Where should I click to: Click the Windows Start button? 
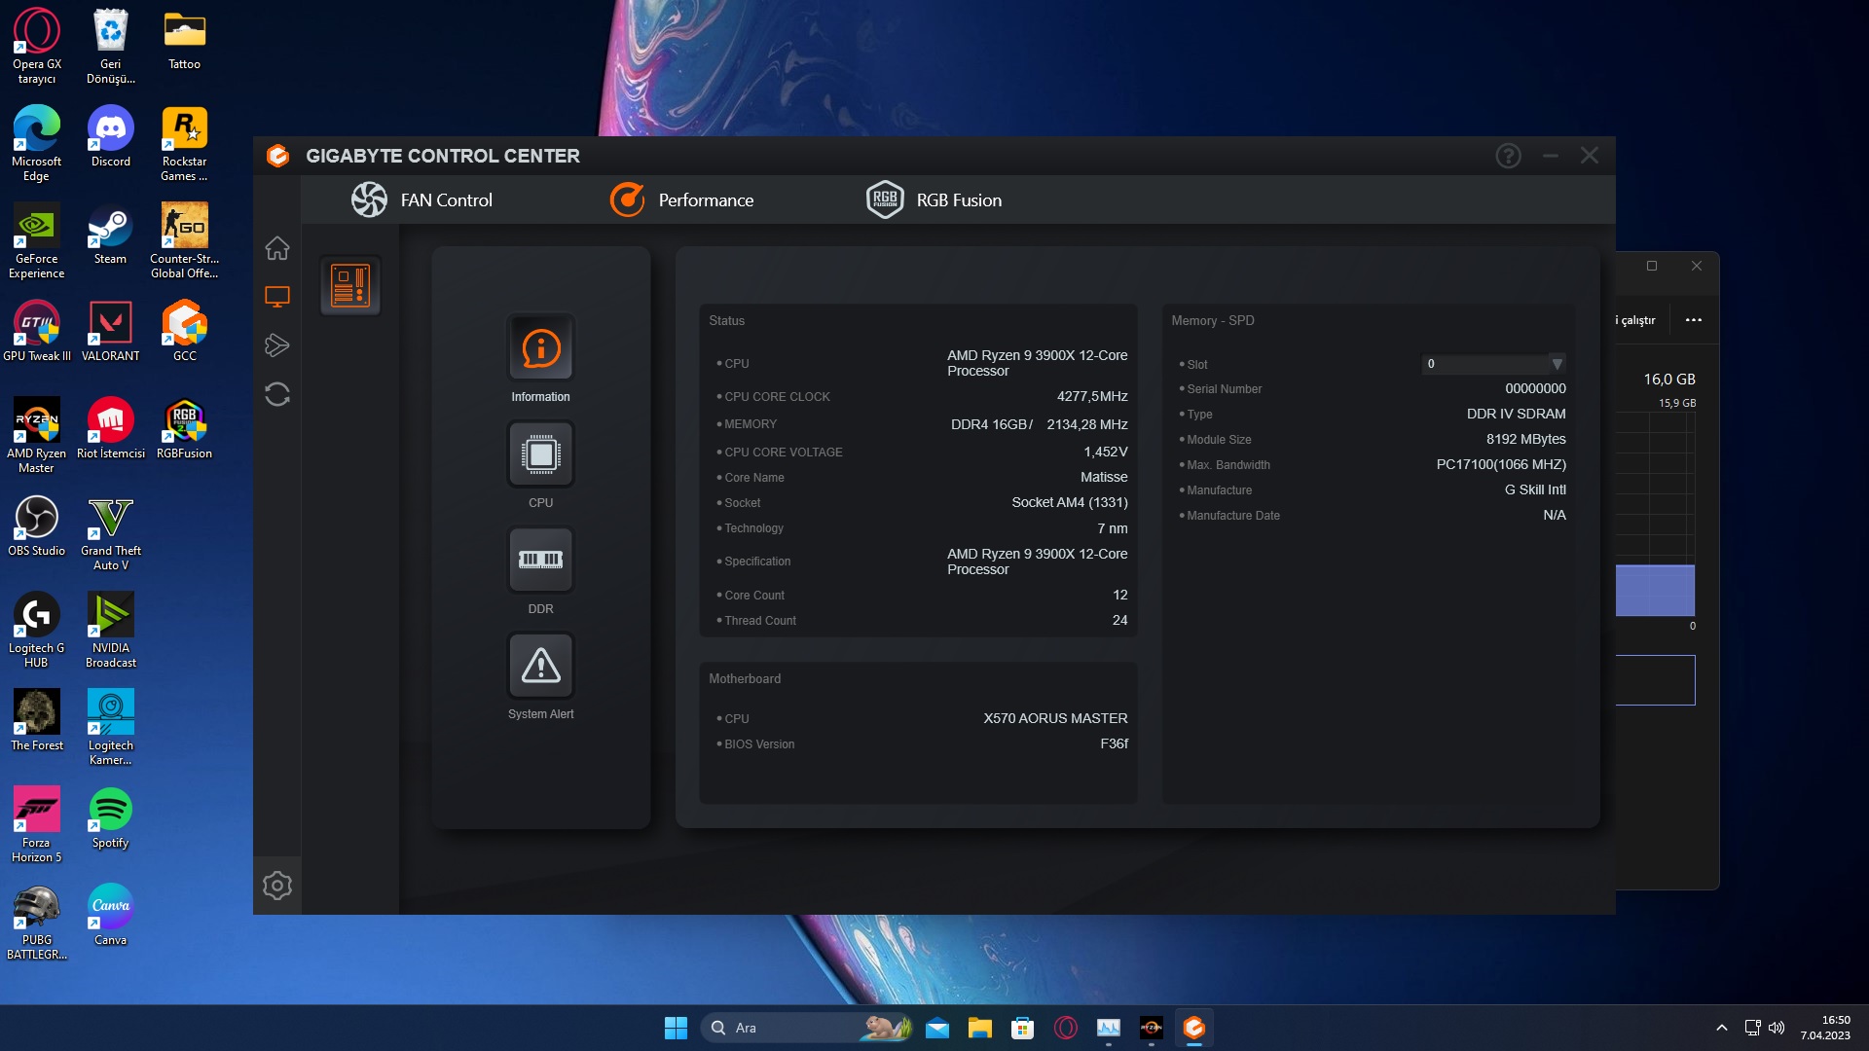click(x=676, y=1028)
